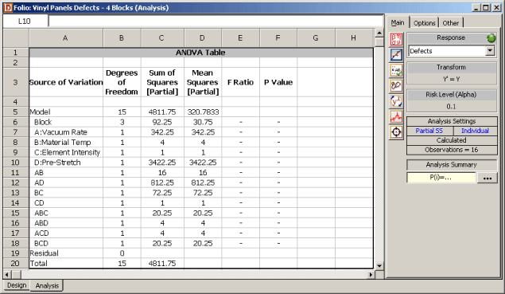Viewport: 505px width, 294px height.
Task: Click the ellipsis button for Analysis Summary
Action: (488, 178)
